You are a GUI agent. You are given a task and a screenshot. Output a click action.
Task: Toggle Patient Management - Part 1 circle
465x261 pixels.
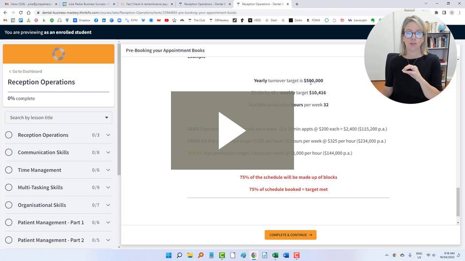(9, 222)
